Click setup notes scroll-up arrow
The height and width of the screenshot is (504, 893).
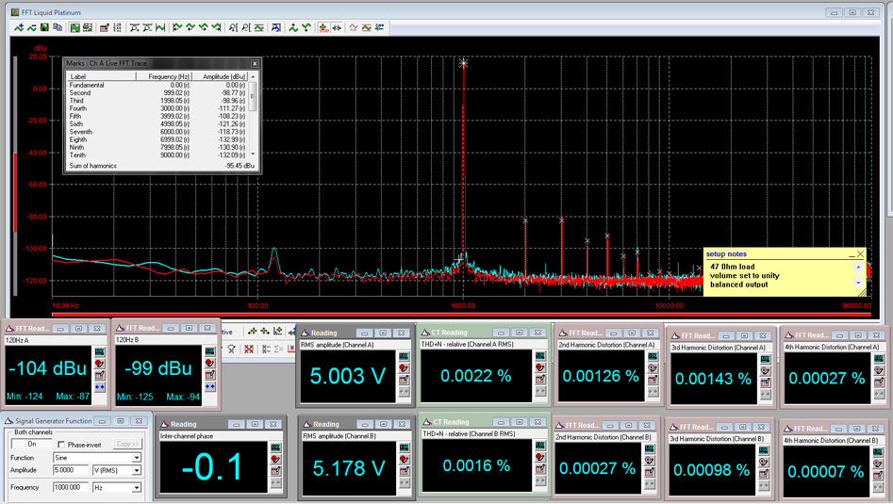tap(859, 267)
